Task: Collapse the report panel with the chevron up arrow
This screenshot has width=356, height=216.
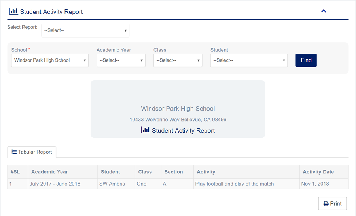Action: (324, 11)
